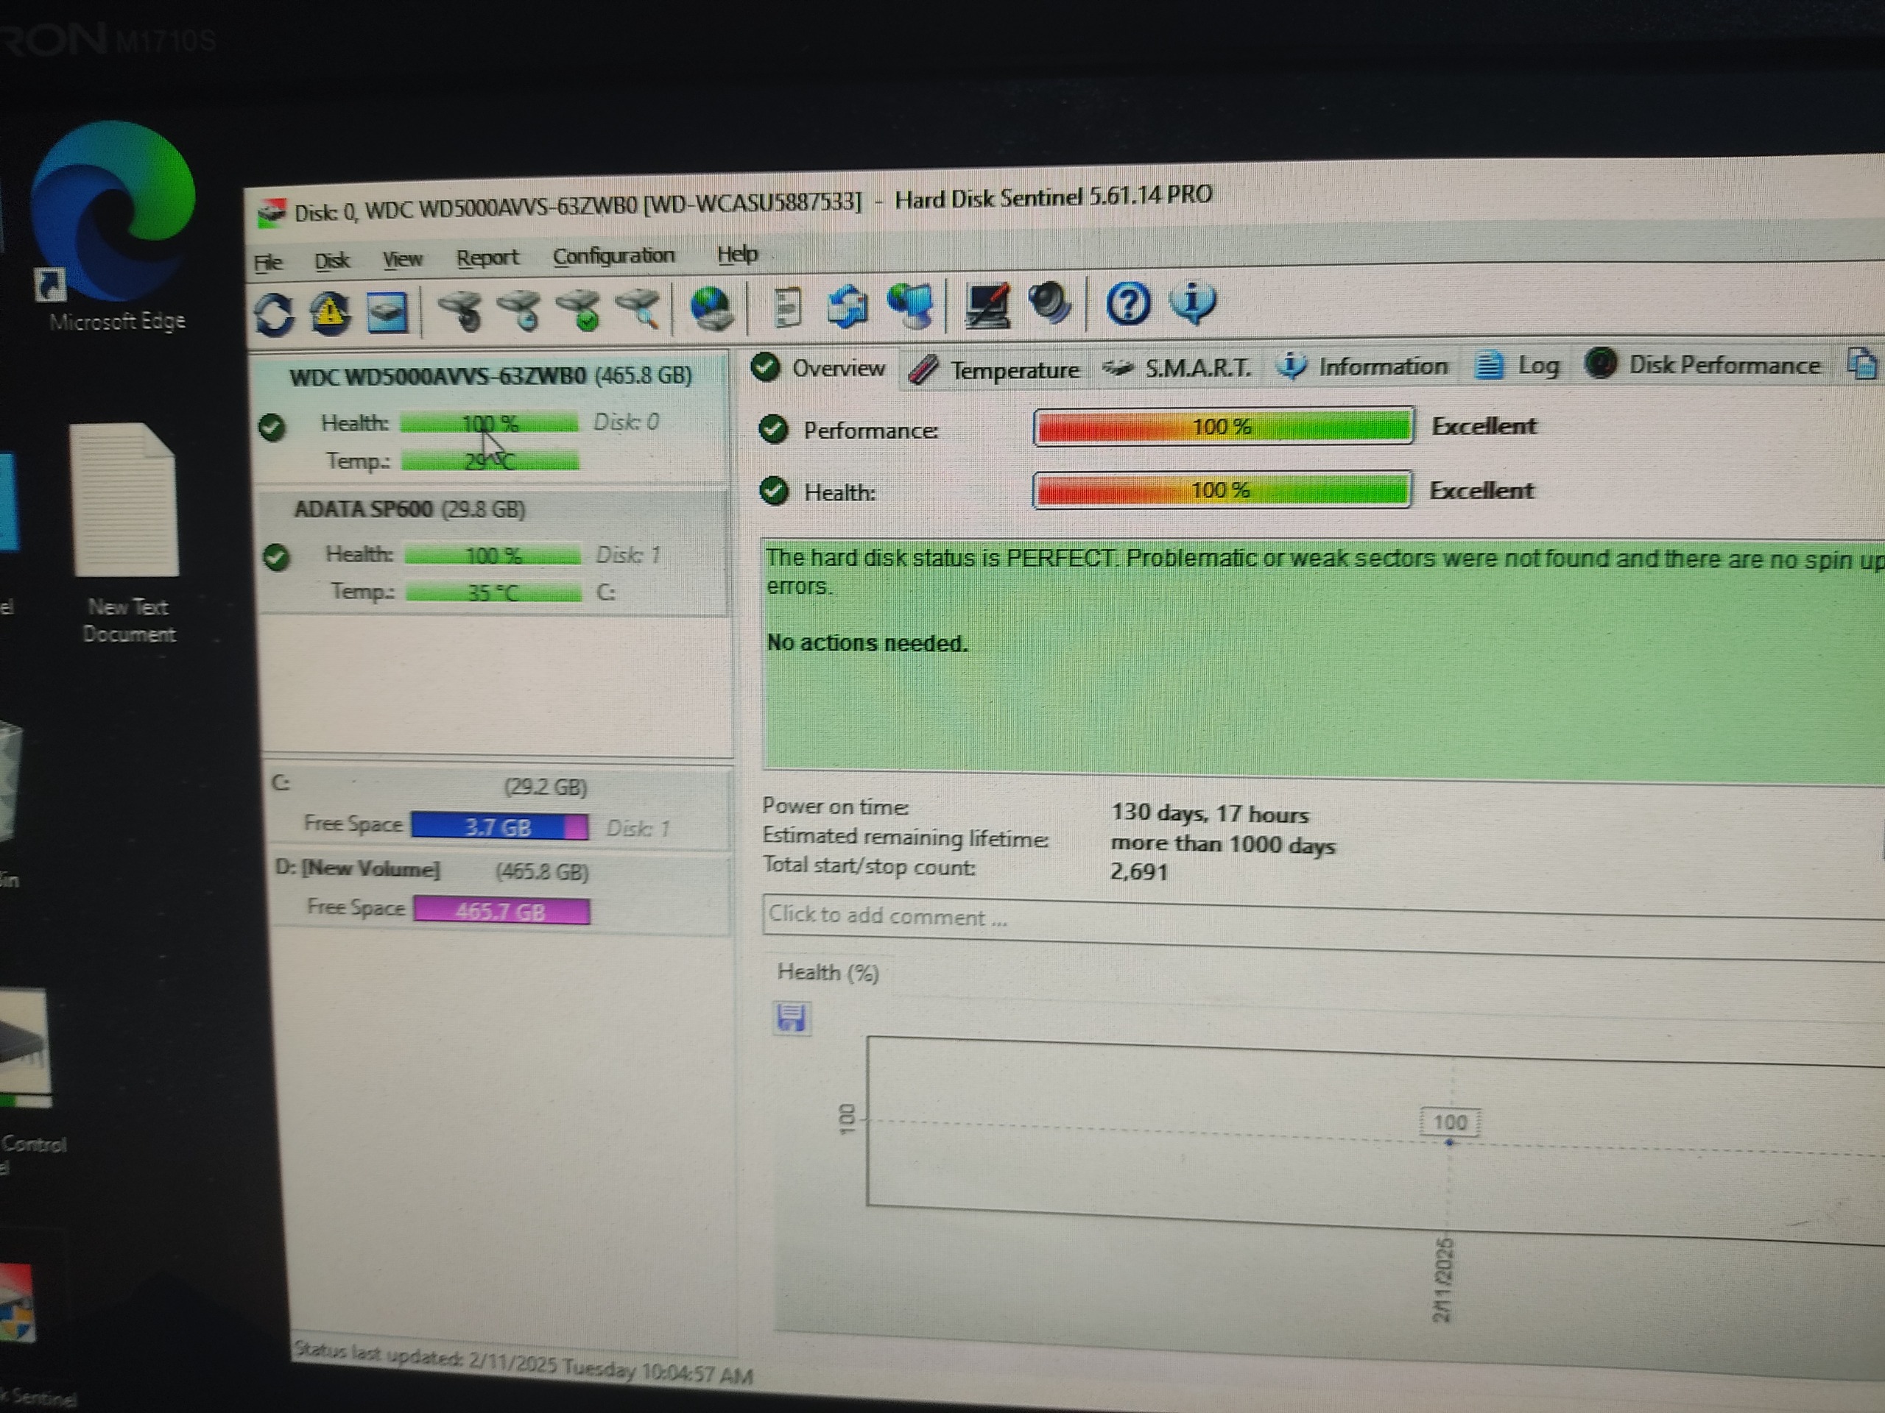Screen dimensions: 1885x1413
Task: Click green check icon beside ADATA SP600 Health
Action: click(x=277, y=557)
